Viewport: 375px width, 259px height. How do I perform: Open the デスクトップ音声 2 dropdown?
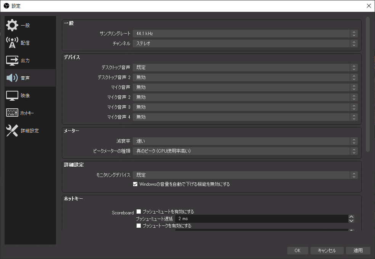245,77
